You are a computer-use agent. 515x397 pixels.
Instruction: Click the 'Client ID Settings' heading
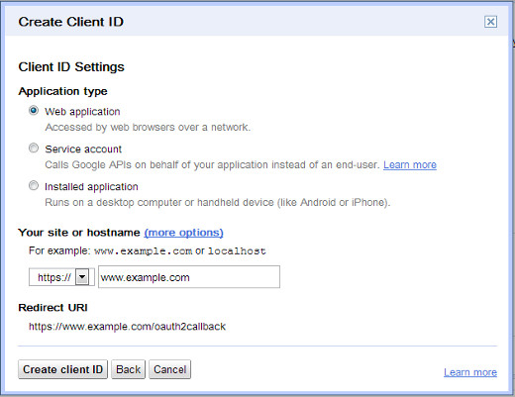[x=71, y=67]
